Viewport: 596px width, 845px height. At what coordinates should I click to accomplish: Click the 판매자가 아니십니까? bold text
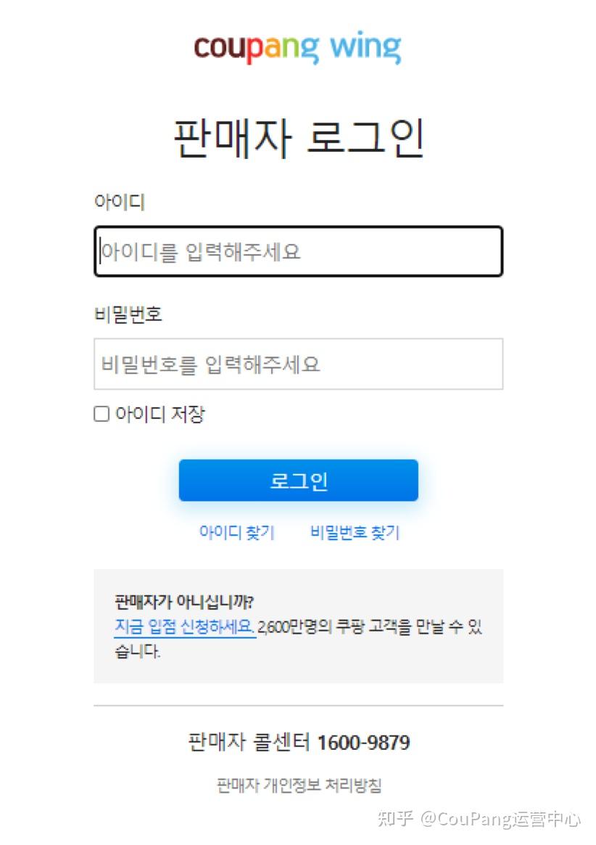[x=184, y=601]
